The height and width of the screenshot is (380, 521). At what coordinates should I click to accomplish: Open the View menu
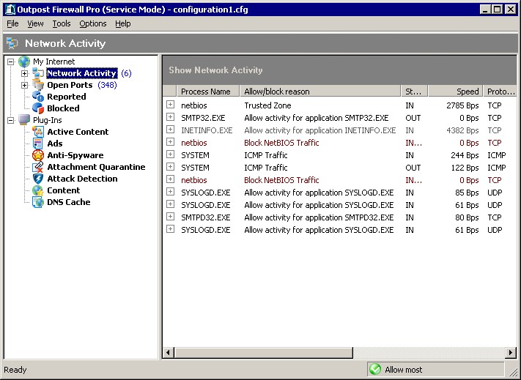(35, 23)
